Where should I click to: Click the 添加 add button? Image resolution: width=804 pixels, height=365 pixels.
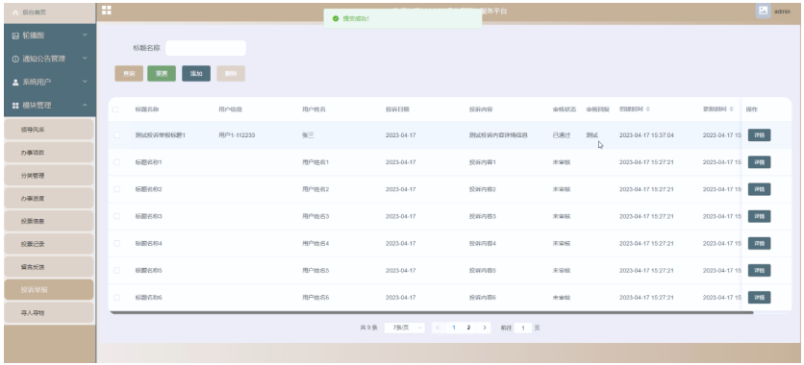tap(196, 74)
